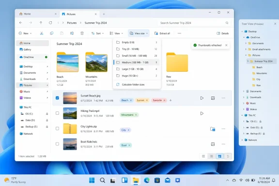Open the View dropdown

116,33
